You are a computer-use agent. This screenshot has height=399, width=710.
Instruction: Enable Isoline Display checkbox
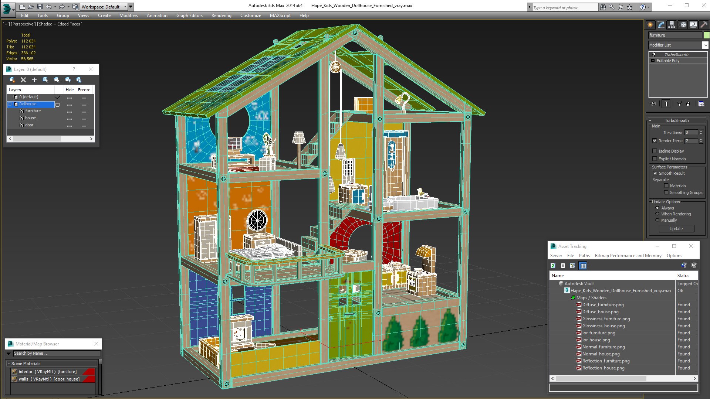click(655, 151)
